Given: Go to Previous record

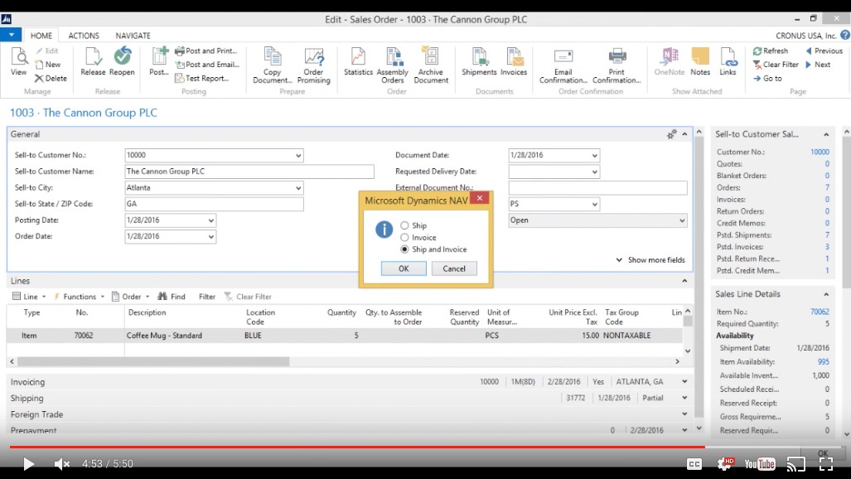Looking at the screenshot, I should pos(824,51).
